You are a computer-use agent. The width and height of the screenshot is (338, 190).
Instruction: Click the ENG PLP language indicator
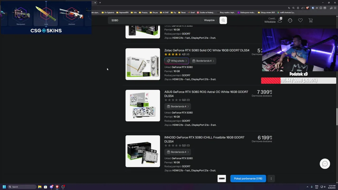[x=317, y=187]
